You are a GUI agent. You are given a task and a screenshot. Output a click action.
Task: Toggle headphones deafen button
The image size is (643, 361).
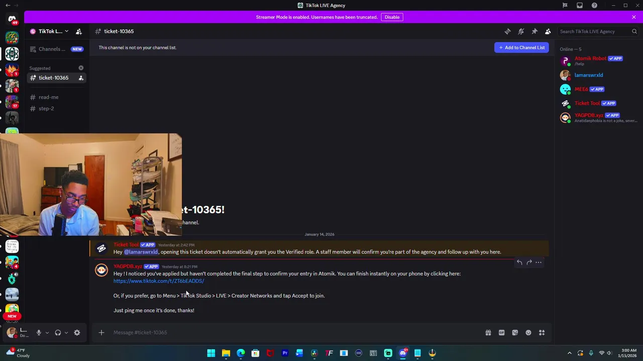(58, 332)
